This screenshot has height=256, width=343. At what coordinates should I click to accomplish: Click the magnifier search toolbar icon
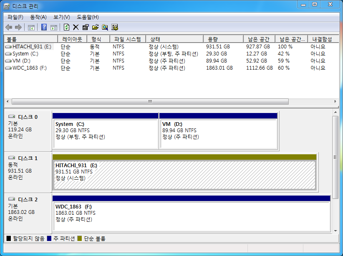tap(105, 28)
